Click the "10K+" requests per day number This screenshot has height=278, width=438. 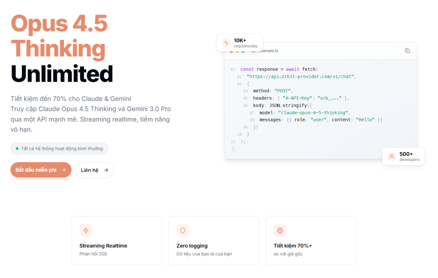[x=240, y=40]
